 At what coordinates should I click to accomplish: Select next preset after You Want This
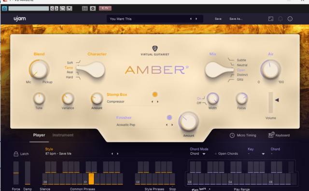click(x=197, y=19)
